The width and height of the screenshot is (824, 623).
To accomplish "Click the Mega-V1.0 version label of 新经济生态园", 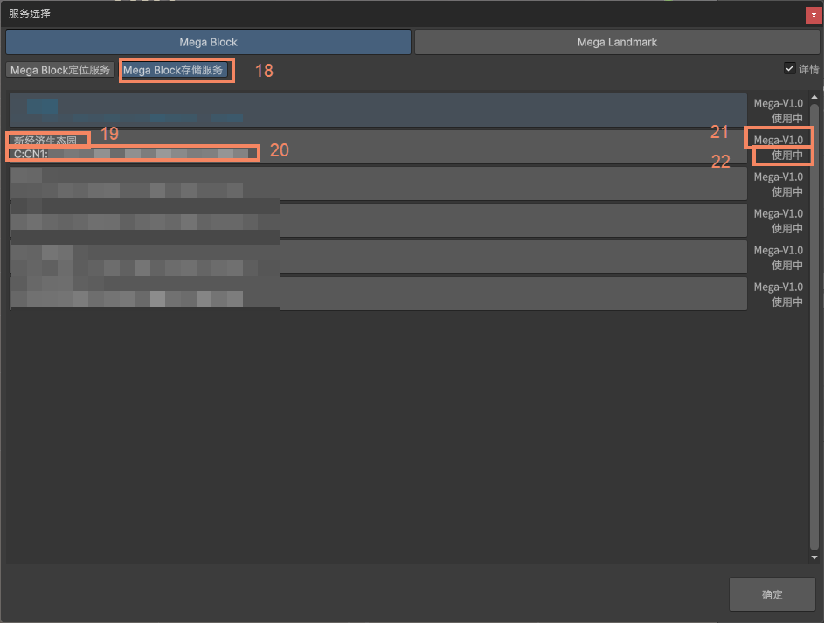I will (778, 139).
